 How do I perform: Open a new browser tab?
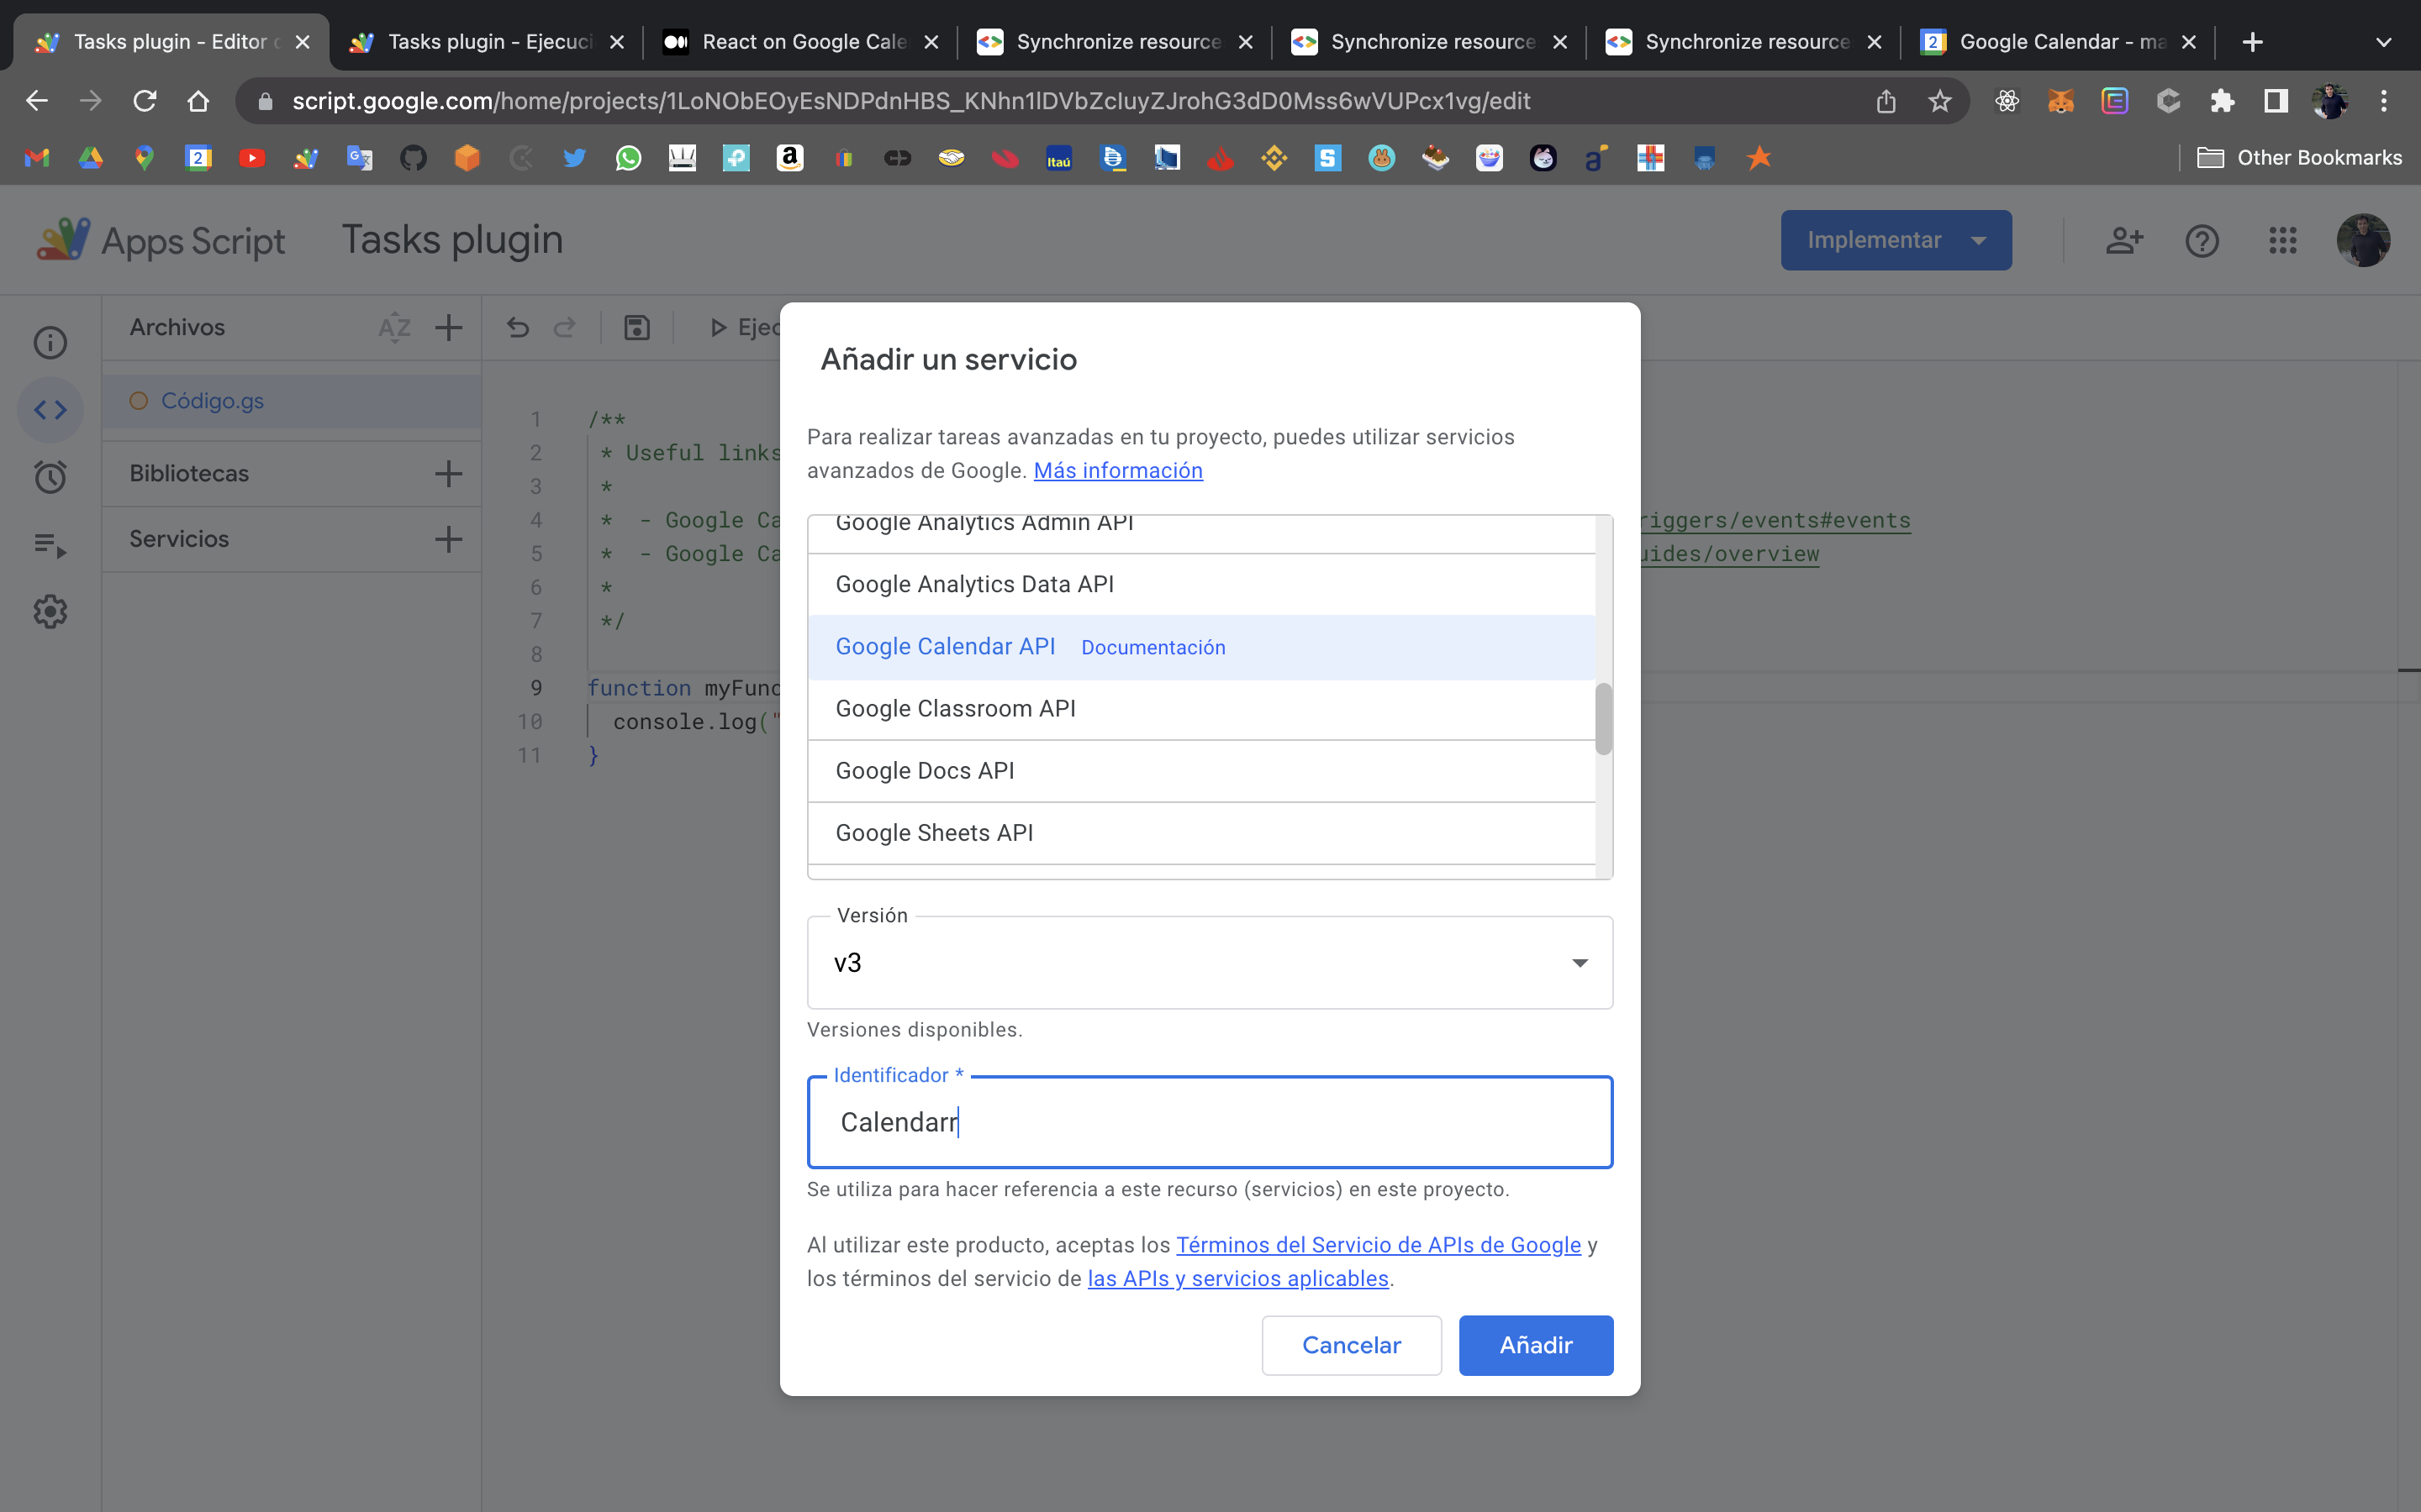click(x=2253, y=42)
